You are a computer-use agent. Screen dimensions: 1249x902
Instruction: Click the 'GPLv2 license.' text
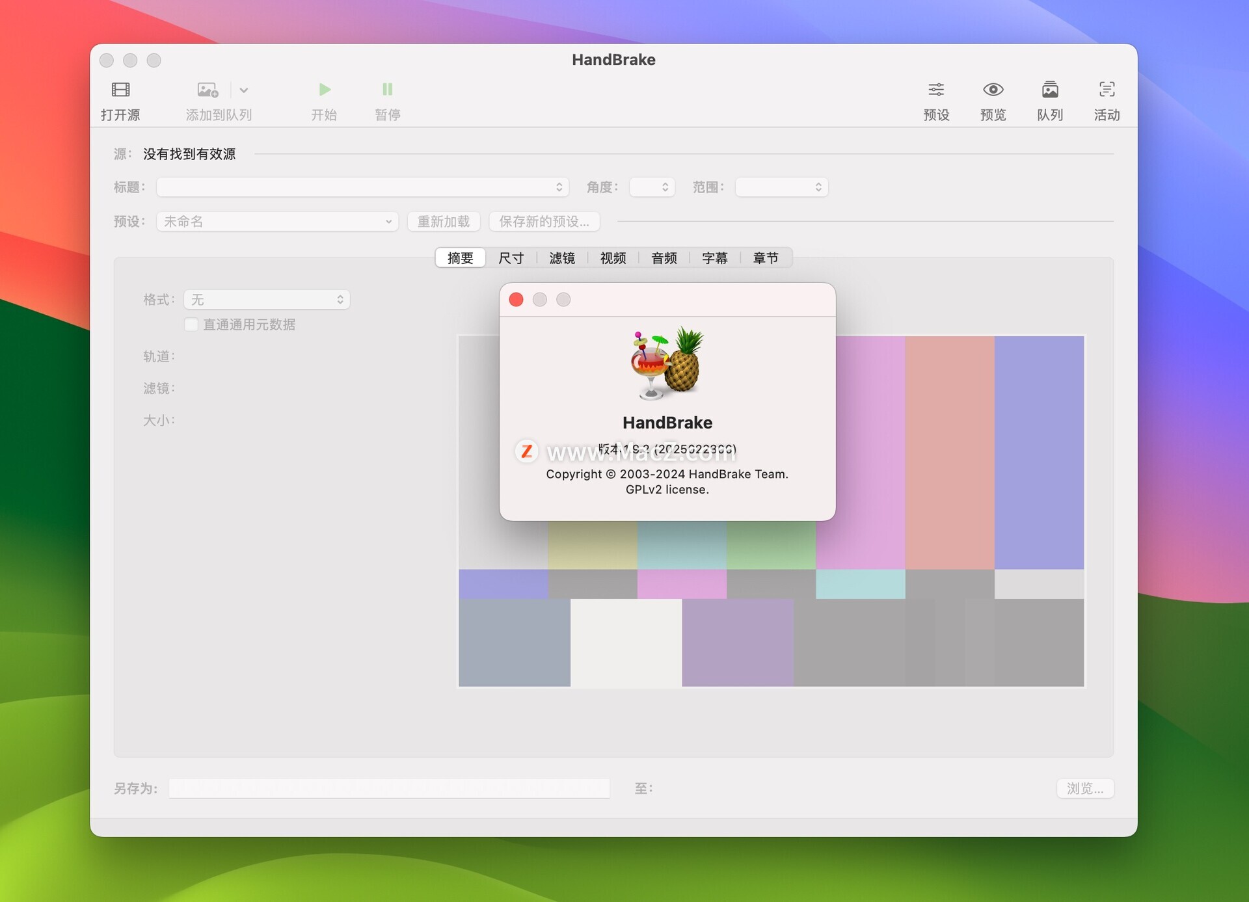click(x=667, y=490)
